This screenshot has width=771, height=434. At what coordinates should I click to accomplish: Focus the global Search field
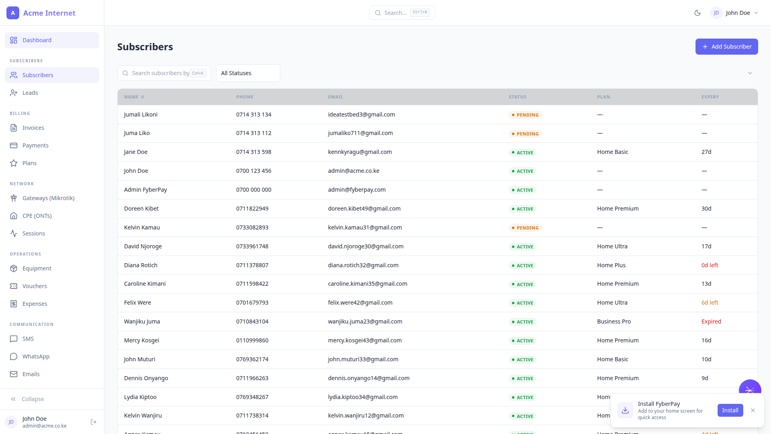coord(402,13)
